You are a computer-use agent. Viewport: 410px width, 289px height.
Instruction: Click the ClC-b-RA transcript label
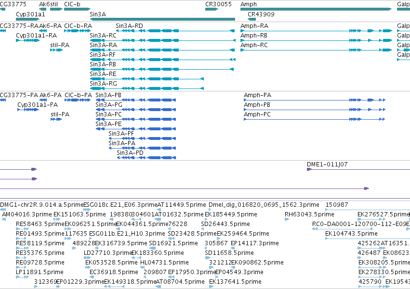(x=78, y=26)
